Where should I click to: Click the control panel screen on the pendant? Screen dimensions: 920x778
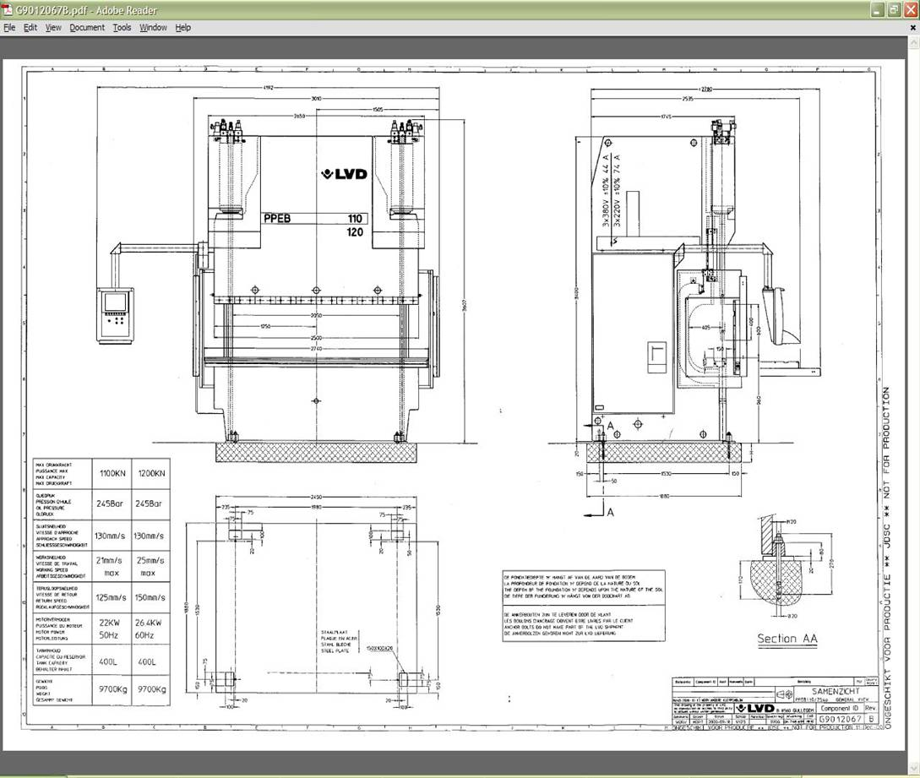(x=114, y=302)
